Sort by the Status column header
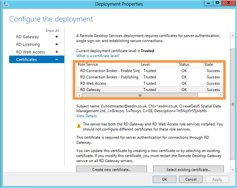Screen dimensions: 237x188 [191, 64]
